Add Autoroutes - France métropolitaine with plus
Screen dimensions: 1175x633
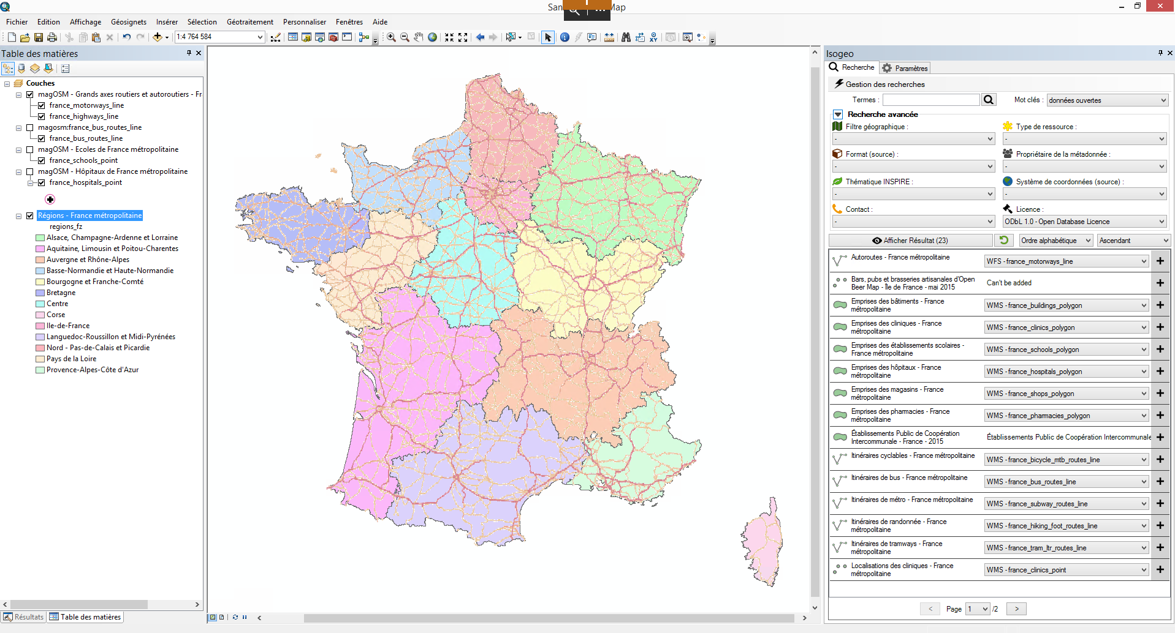point(1160,261)
